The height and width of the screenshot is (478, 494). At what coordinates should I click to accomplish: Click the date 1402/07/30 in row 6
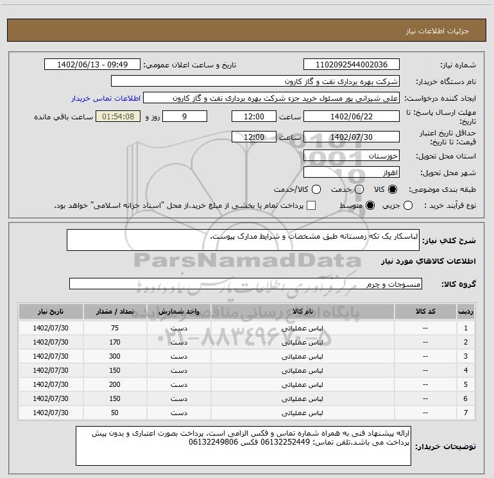pyautogui.click(x=51, y=398)
